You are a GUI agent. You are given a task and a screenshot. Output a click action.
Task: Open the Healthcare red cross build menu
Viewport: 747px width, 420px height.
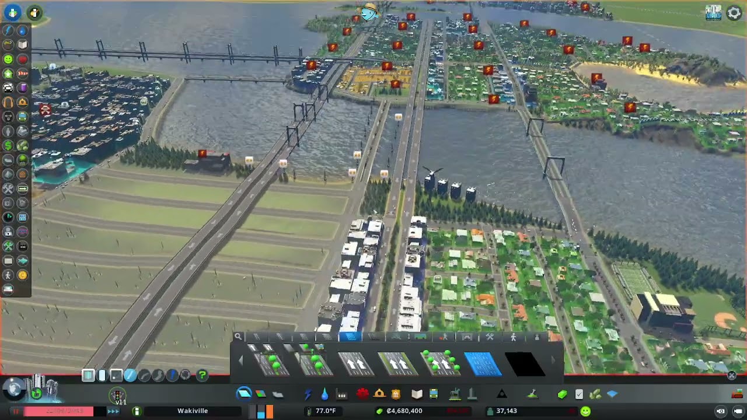(362, 394)
